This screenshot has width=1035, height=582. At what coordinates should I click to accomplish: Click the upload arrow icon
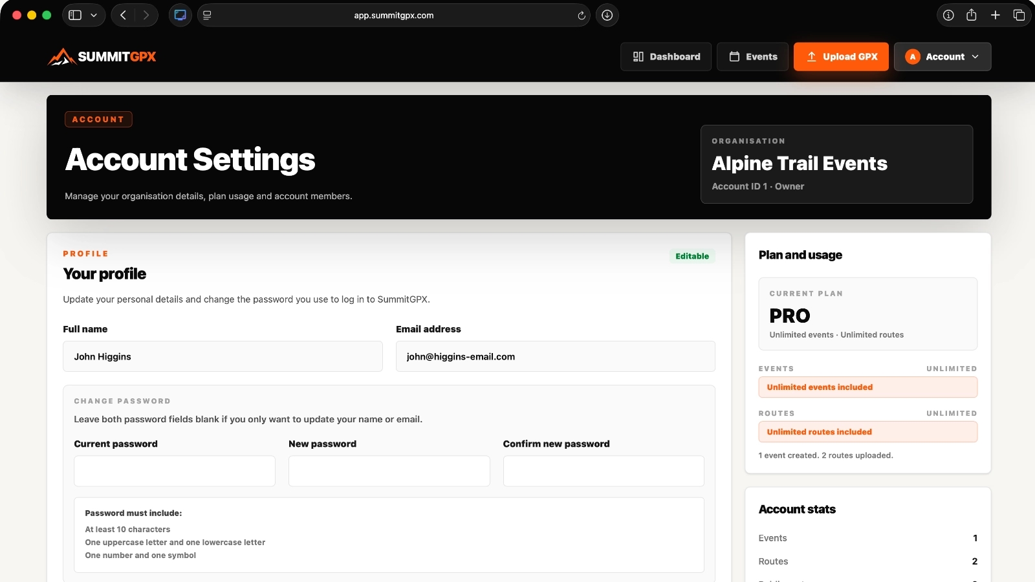[811, 57]
